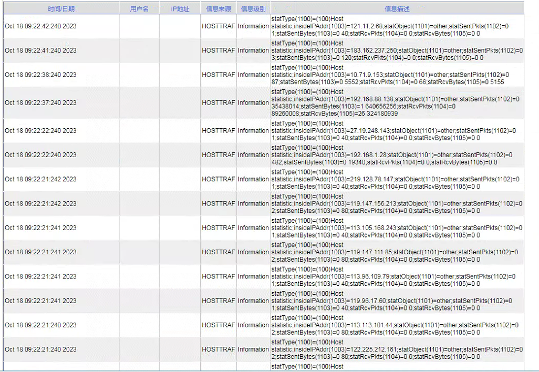Click the description containing insideIPAddr 121.11.2.68

tap(390, 26)
